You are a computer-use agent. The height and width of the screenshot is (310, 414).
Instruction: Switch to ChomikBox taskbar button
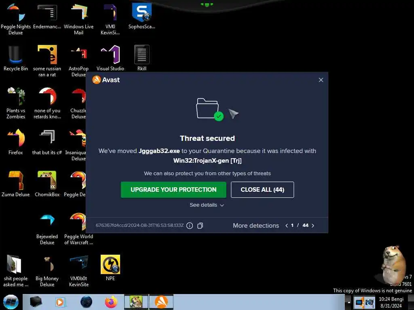coord(136,302)
